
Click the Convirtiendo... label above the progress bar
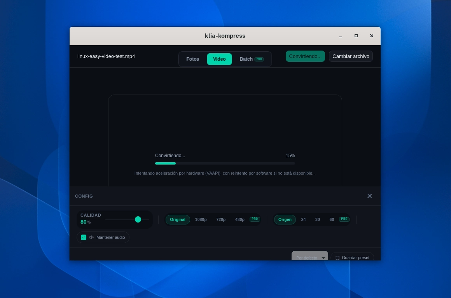click(170, 156)
